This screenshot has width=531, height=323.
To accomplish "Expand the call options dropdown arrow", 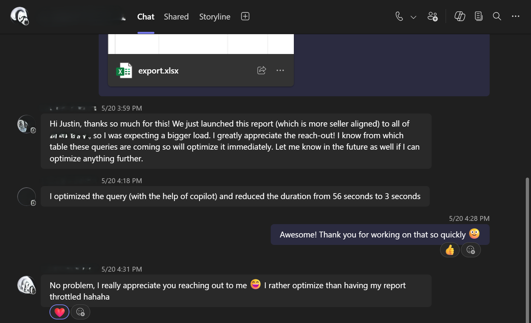I will (x=413, y=17).
